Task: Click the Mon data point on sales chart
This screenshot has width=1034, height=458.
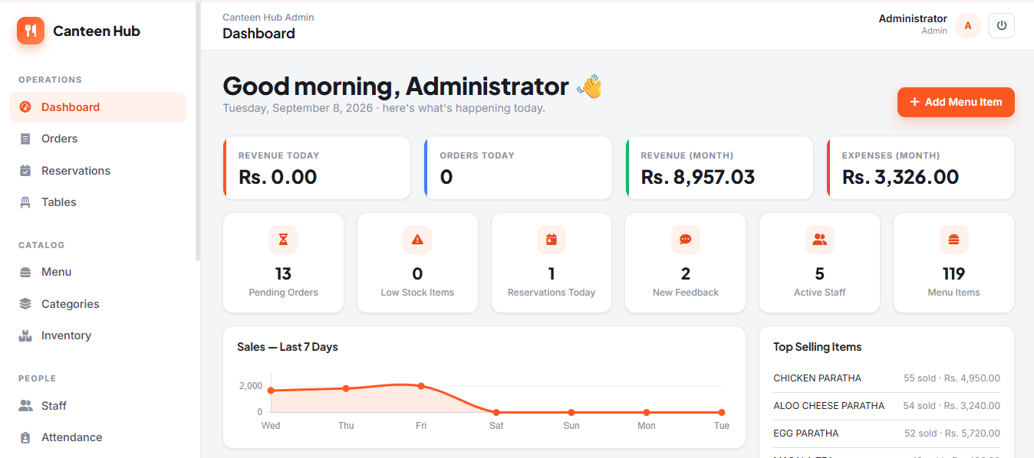Action: [x=647, y=412]
